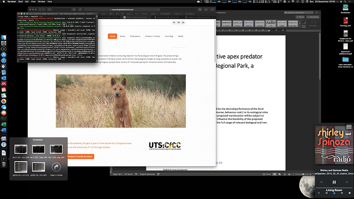354x199 pixels.
Task: Open the dropdown next to Word's smiley icon
Action: (x=319, y=13)
